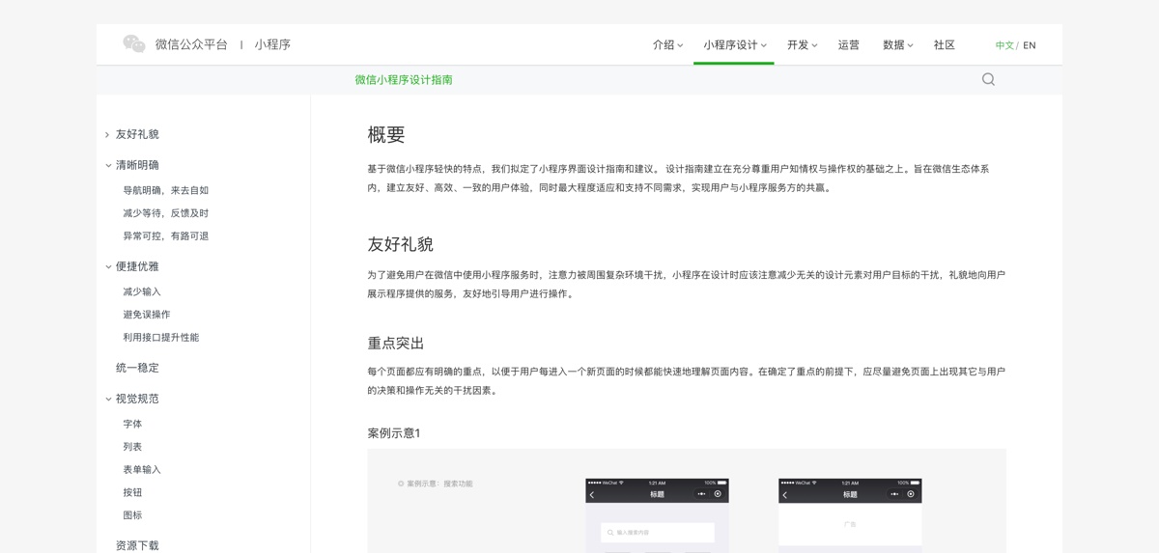The width and height of the screenshot is (1159, 553).
Task: Open 统一稳定 sidebar section
Action: (137, 368)
